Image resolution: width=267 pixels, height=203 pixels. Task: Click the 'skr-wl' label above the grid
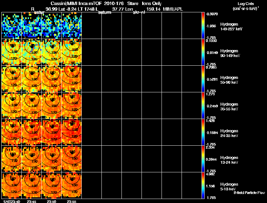coord(139,12)
